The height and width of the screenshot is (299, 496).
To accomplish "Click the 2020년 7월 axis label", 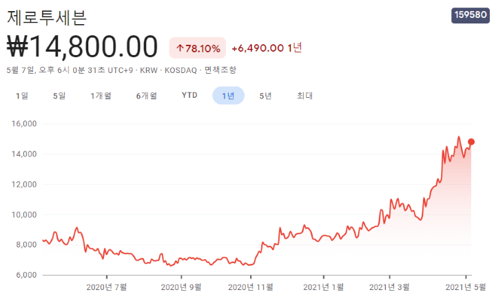I will click(x=107, y=287).
